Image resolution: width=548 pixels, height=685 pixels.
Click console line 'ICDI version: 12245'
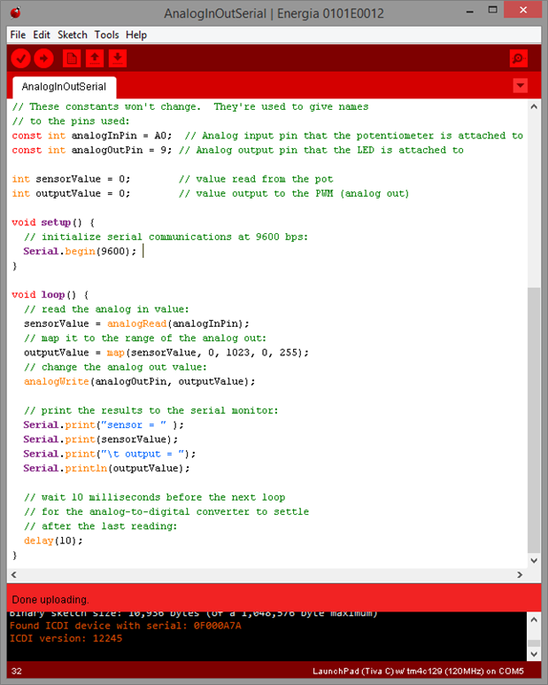click(66, 638)
